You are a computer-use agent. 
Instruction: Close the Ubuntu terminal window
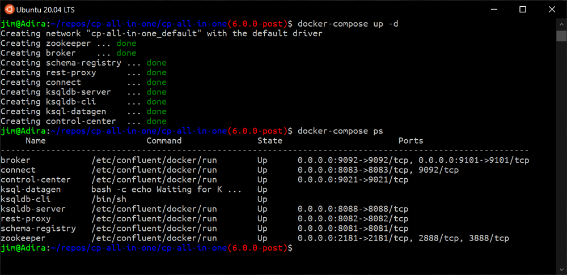tap(552, 10)
